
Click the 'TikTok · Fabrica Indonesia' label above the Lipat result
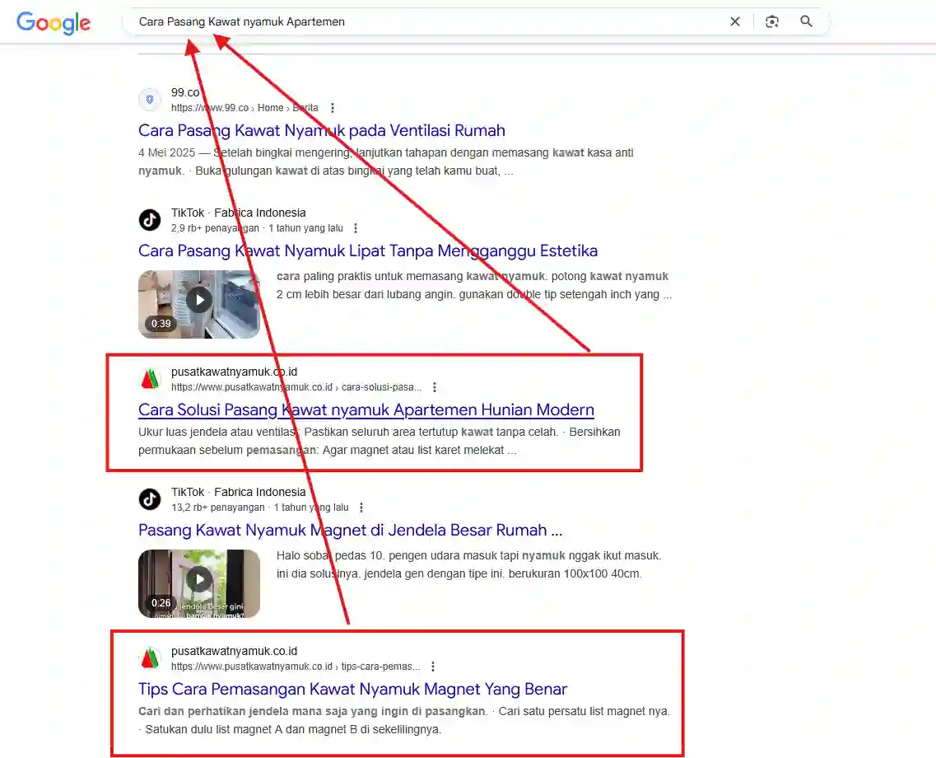click(238, 213)
